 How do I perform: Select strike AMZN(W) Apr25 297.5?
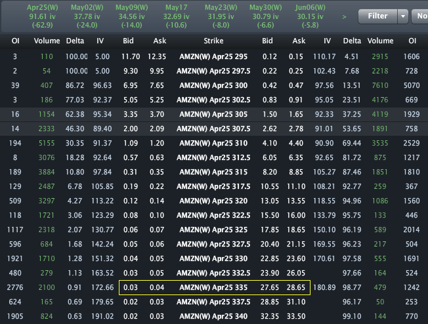point(213,71)
